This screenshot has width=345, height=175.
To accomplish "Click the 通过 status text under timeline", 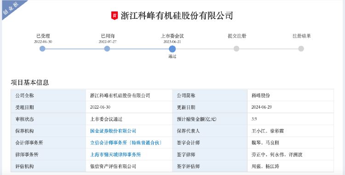I will click(172, 56).
